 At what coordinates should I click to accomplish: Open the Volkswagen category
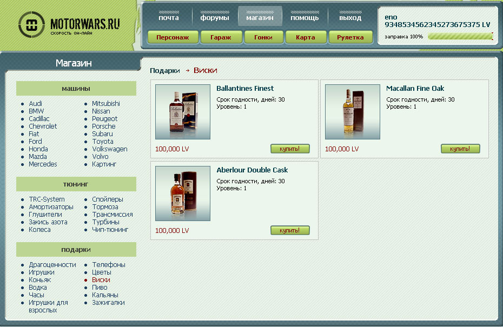[x=110, y=149]
